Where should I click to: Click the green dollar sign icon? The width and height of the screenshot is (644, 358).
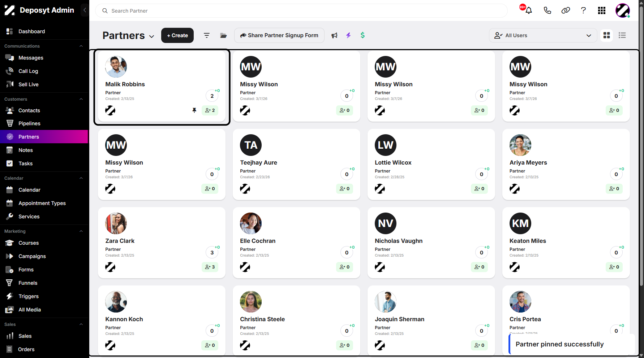pos(362,35)
